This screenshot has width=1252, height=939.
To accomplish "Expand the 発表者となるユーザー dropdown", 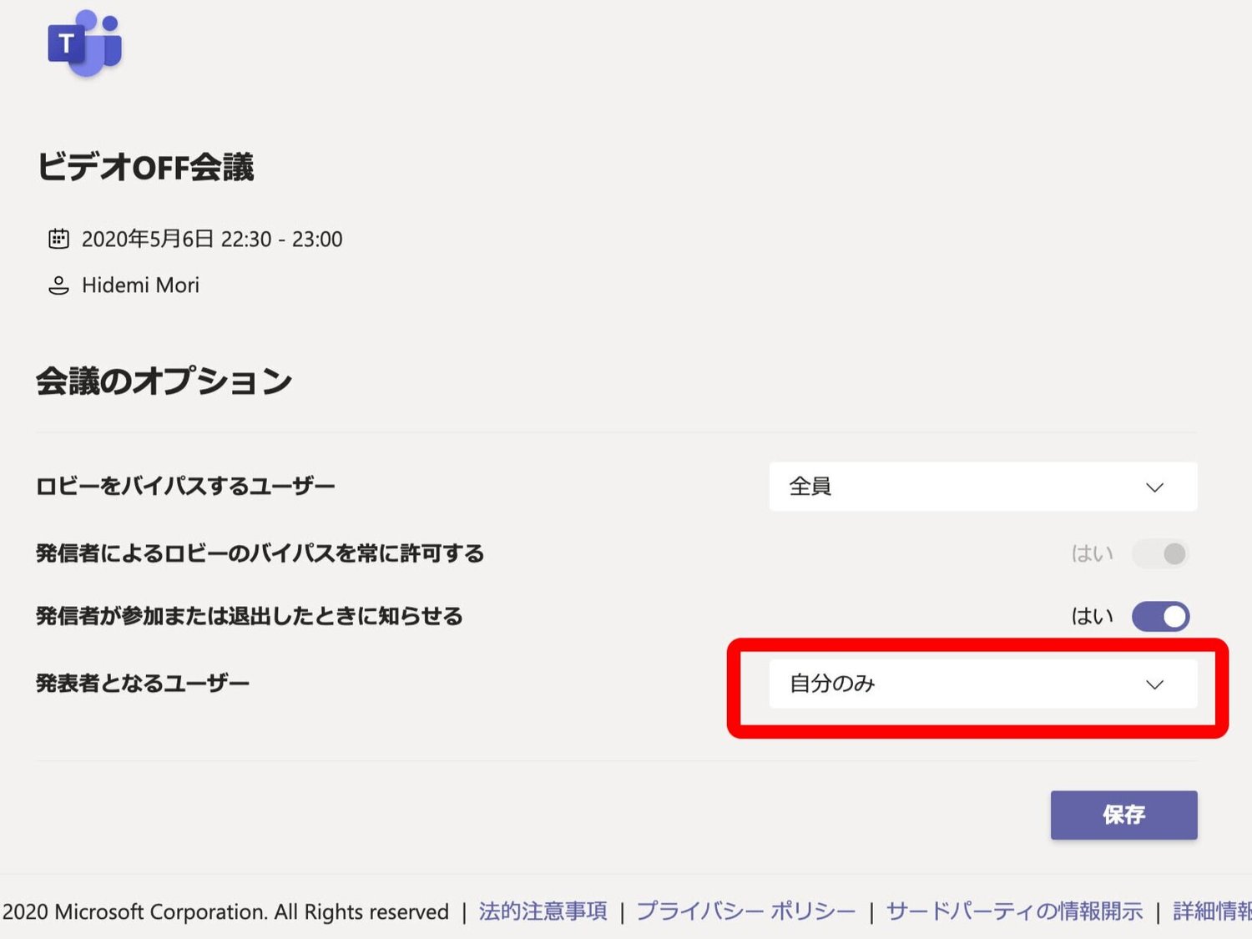I will (x=982, y=684).
